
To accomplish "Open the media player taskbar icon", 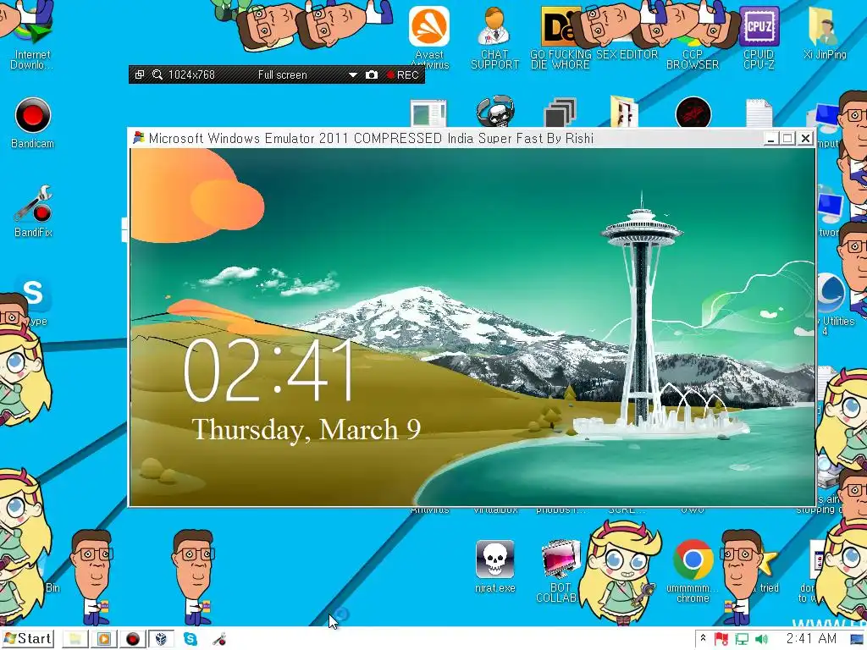I will click(104, 640).
